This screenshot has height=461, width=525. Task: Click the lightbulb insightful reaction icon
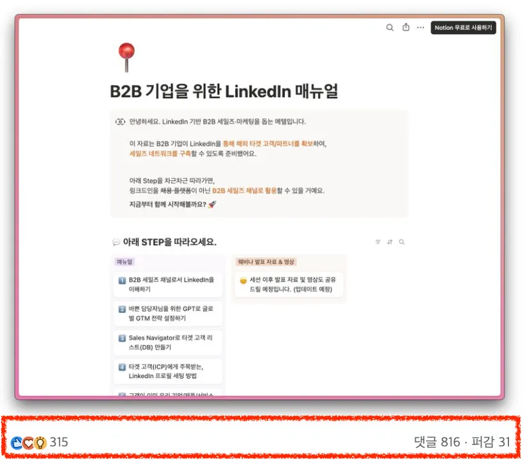pos(40,442)
